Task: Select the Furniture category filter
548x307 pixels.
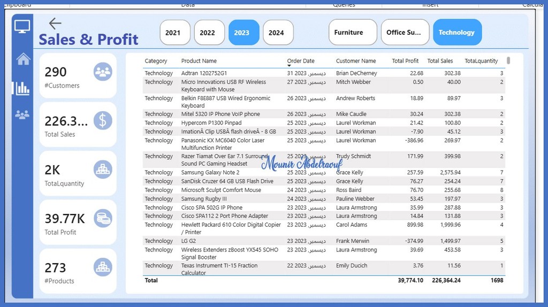Action: (x=353, y=32)
